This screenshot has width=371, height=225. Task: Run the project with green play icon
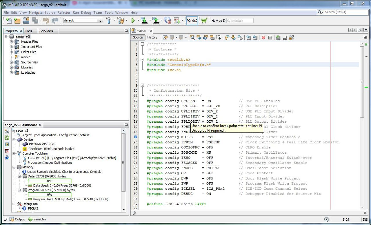pos(133,21)
